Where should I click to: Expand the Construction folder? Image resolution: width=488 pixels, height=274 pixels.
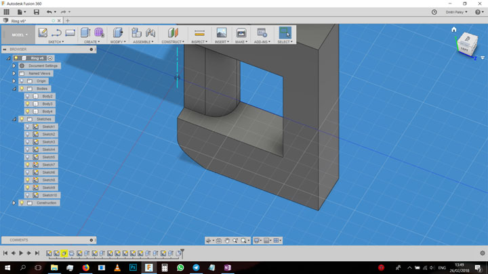[14, 203]
